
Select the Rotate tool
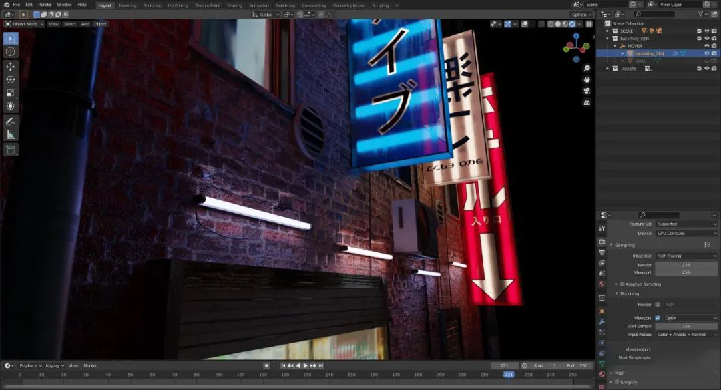10,79
